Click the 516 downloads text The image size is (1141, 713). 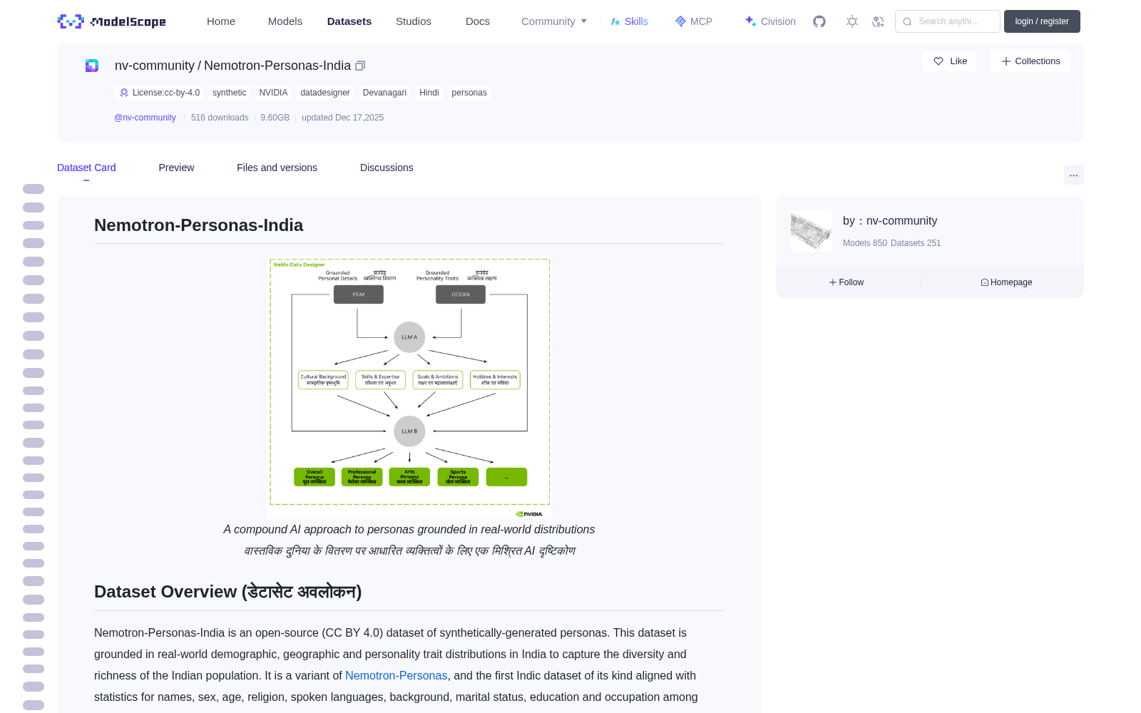[220, 118]
